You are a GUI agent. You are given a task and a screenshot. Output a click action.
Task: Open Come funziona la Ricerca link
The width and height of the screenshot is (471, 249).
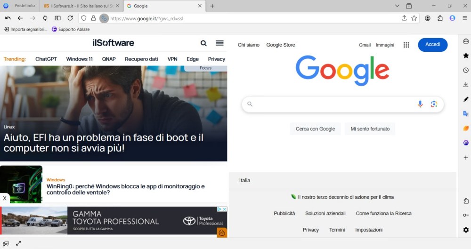pos(383,214)
